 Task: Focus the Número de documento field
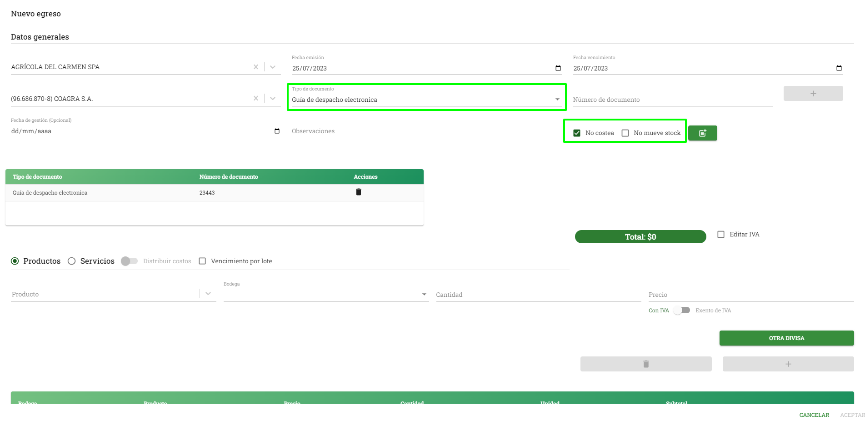(x=673, y=100)
